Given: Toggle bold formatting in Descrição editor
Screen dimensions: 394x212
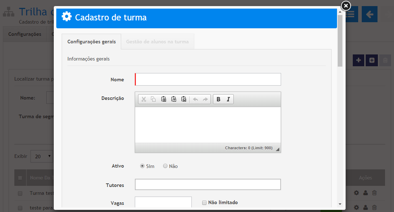Looking at the screenshot, I should [x=218, y=99].
